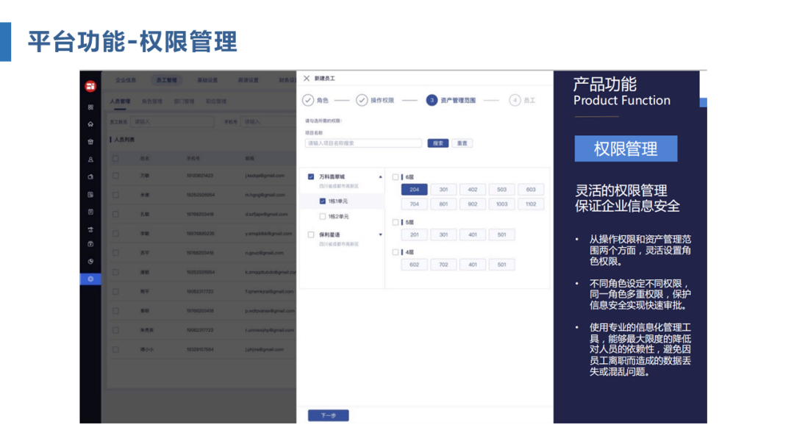
Task: Open the archive box icon in sidebar
Action: tap(90, 244)
